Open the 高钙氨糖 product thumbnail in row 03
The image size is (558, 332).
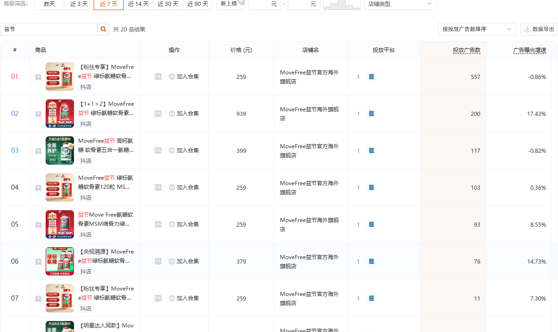(60, 150)
